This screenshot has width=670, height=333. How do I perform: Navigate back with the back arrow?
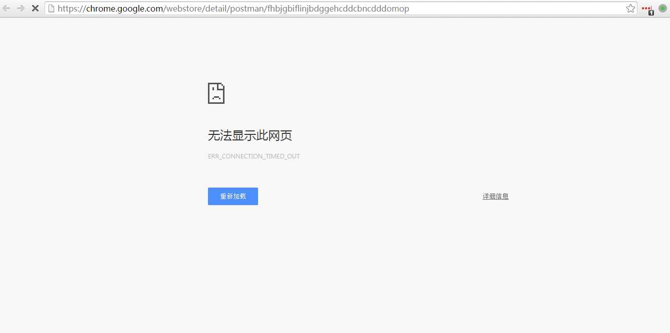(x=7, y=8)
